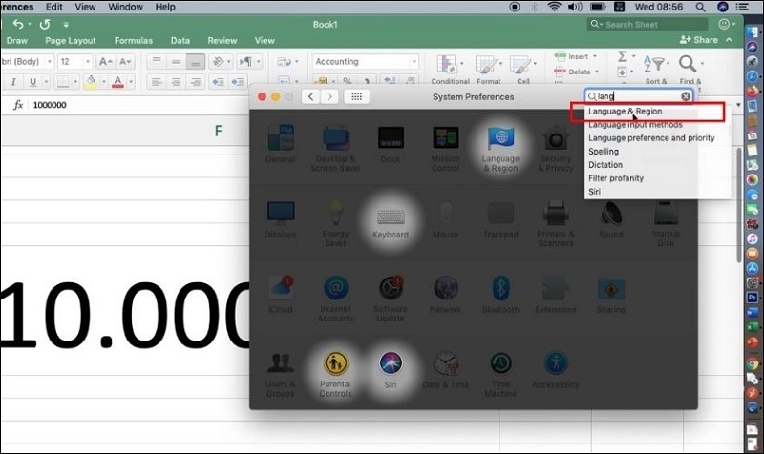Click the Share button in Excel
This screenshot has width=764, height=454.
point(699,40)
